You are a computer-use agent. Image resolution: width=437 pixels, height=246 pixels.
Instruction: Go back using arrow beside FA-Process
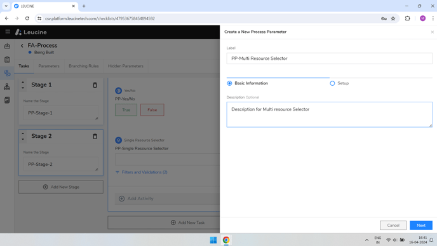(x=22, y=46)
